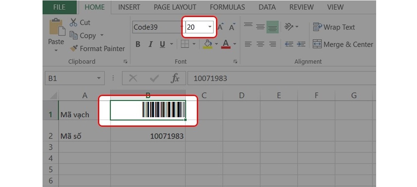Click the Increase Font Size icon
This screenshot has width=417, height=187.
[x=221, y=27]
